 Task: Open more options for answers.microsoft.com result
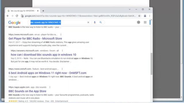point(62,51)
